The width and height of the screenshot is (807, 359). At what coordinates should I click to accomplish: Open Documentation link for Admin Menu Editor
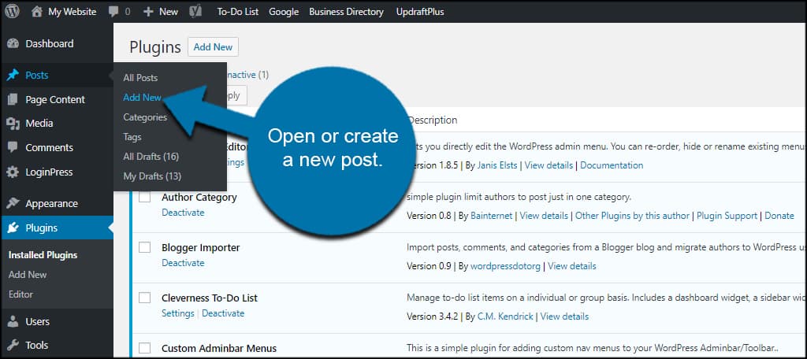pos(612,165)
